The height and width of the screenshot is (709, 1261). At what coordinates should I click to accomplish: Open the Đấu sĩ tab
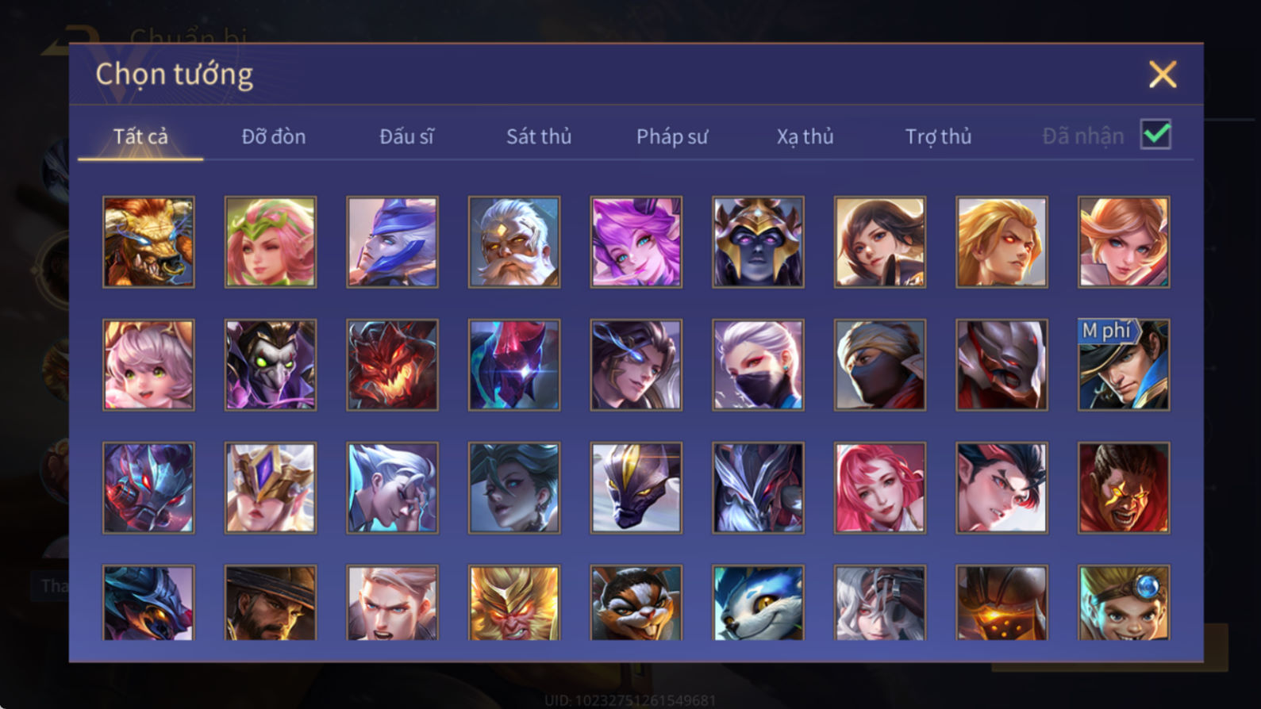pyautogui.click(x=406, y=136)
